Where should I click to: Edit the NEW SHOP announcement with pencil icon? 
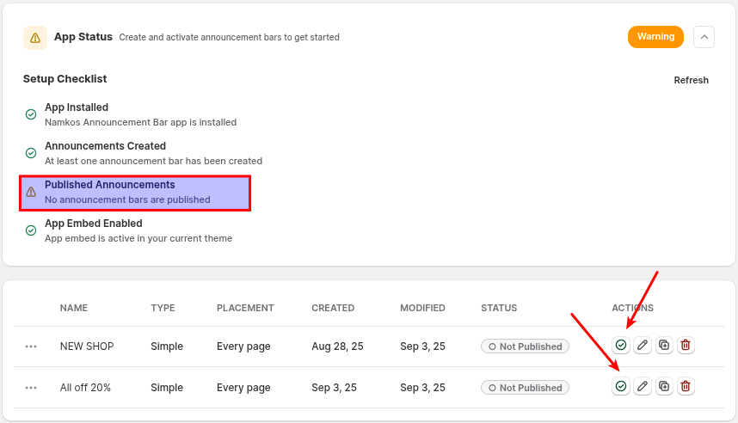(x=643, y=346)
